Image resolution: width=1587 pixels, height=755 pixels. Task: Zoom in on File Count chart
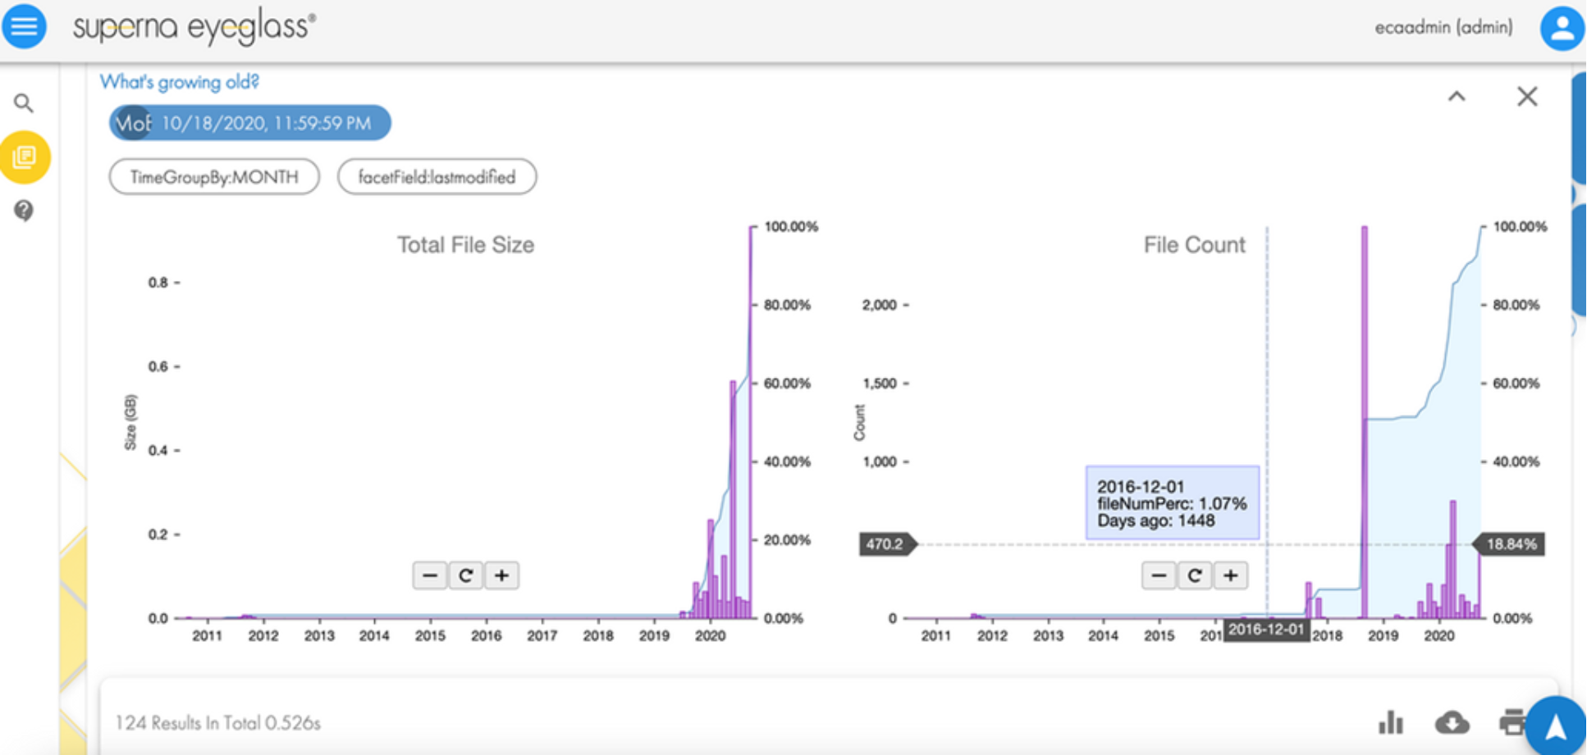(1231, 575)
